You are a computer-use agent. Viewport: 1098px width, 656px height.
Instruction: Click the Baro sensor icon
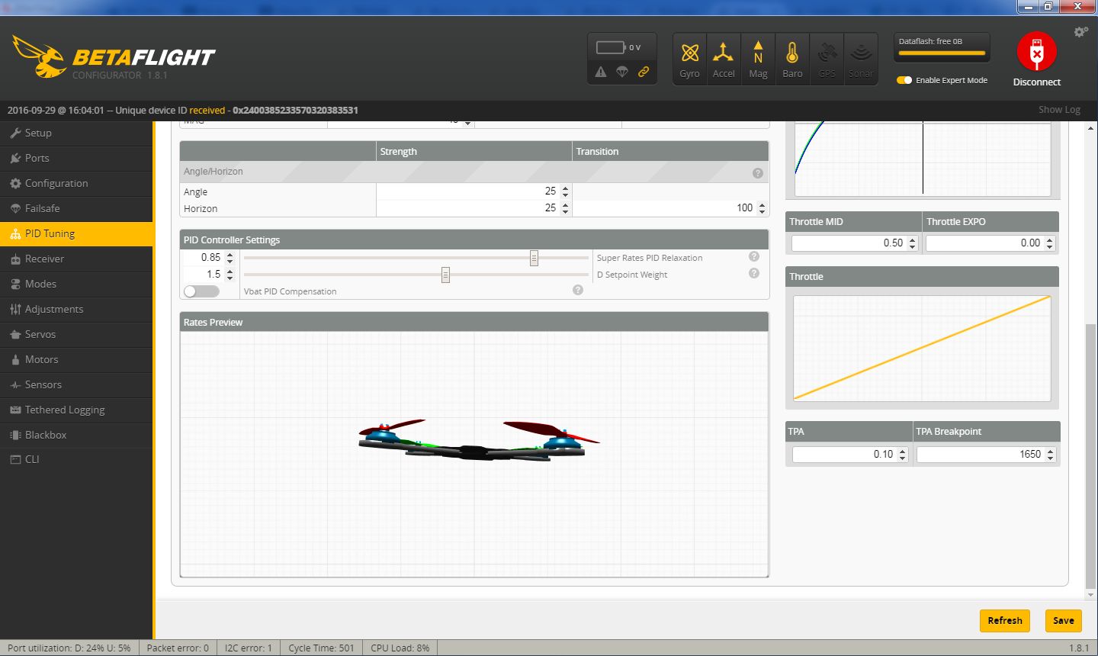[x=792, y=59]
